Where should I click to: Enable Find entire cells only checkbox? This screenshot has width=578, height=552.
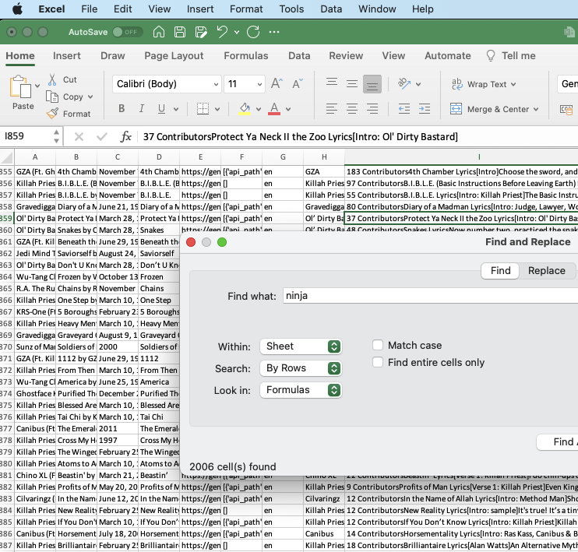click(378, 362)
